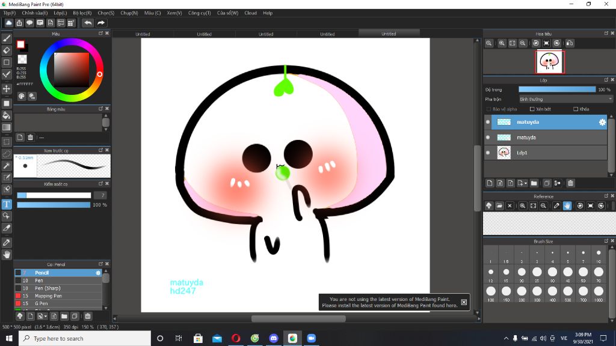The height and width of the screenshot is (346, 616).
Task: Tick the Khóa lock checkbox
Action: click(576, 109)
